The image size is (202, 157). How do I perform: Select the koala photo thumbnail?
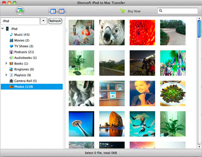pyautogui.click(x=112, y=32)
